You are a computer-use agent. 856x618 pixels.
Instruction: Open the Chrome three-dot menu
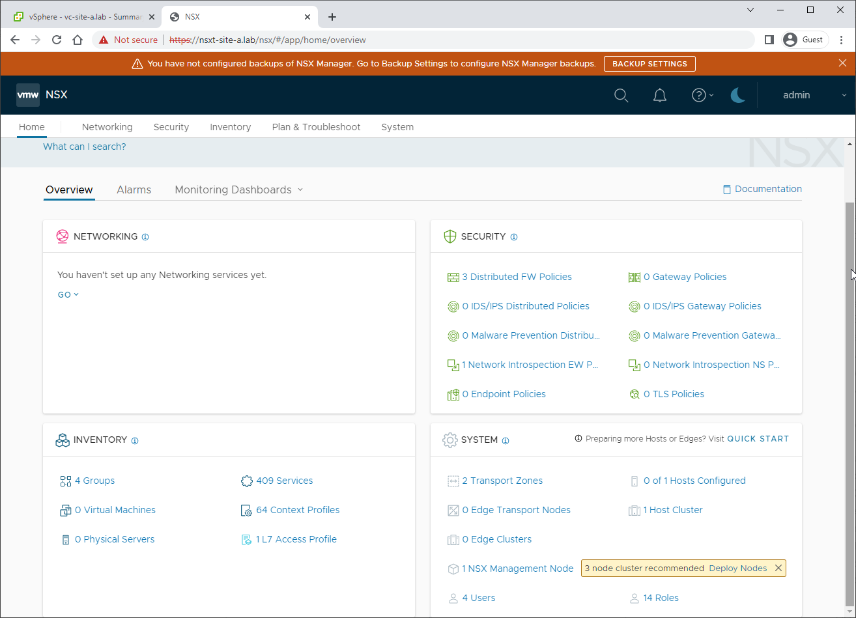pyautogui.click(x=841, y=40)
